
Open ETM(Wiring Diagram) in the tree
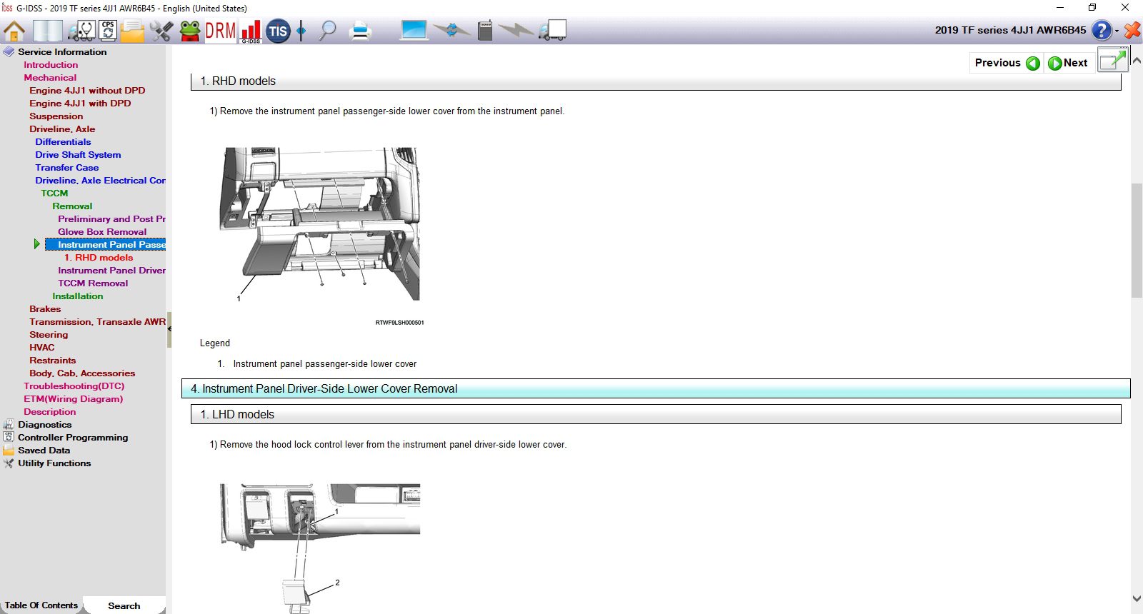click(x=73, y=399)
